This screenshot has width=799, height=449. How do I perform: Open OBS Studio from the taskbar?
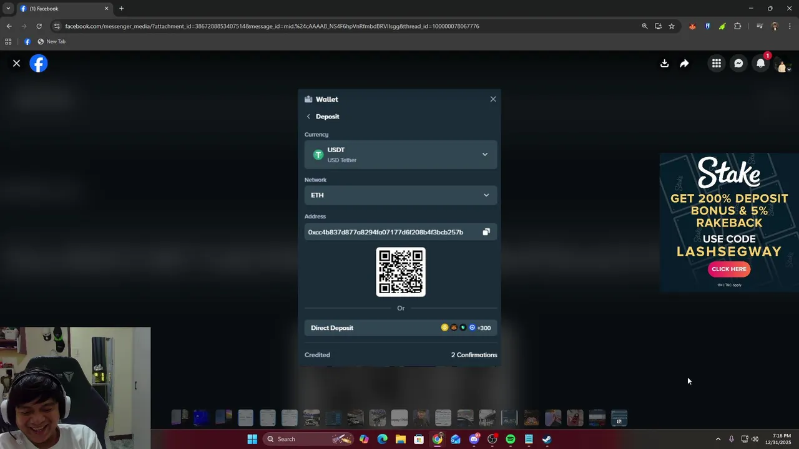[492, 439]
